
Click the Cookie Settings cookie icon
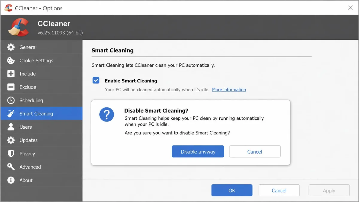point(11,60)
